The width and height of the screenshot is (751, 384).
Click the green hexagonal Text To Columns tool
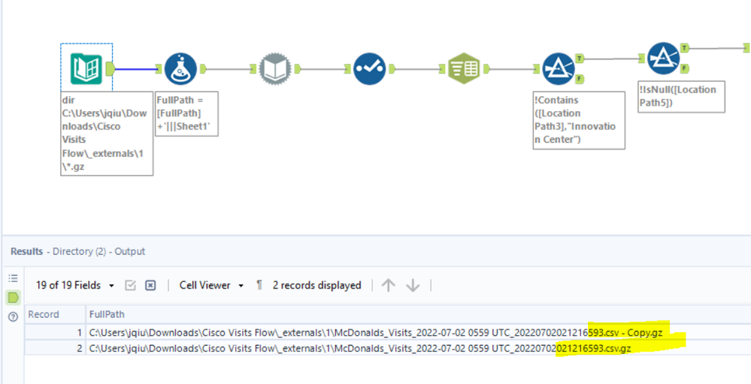pyautogui.click(x=464, y=69)
